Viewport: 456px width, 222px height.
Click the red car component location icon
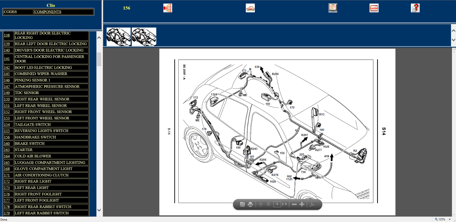[x=250, y=8]
